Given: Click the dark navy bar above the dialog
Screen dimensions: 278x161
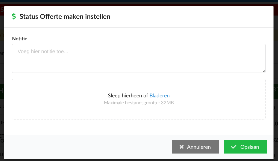Looking at the screenshot, I should coord(139,1).
